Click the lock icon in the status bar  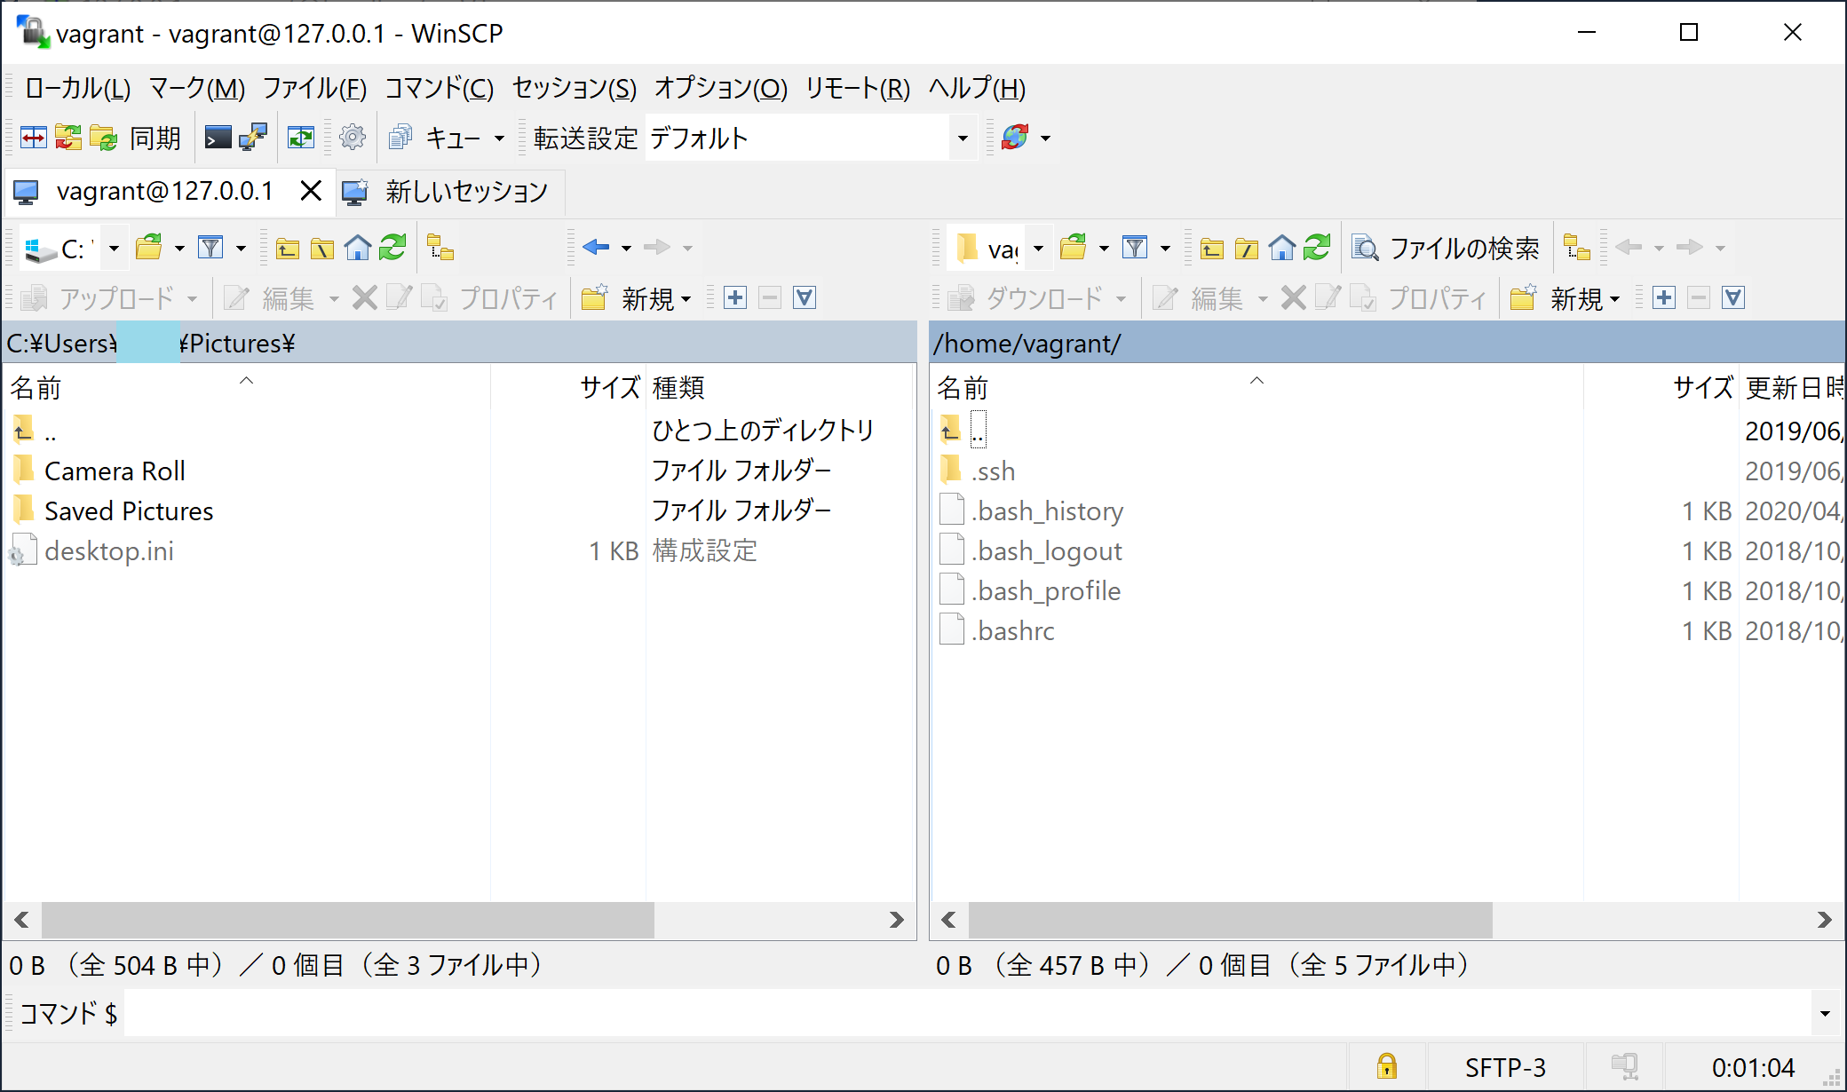[x=1387, y=1065]
